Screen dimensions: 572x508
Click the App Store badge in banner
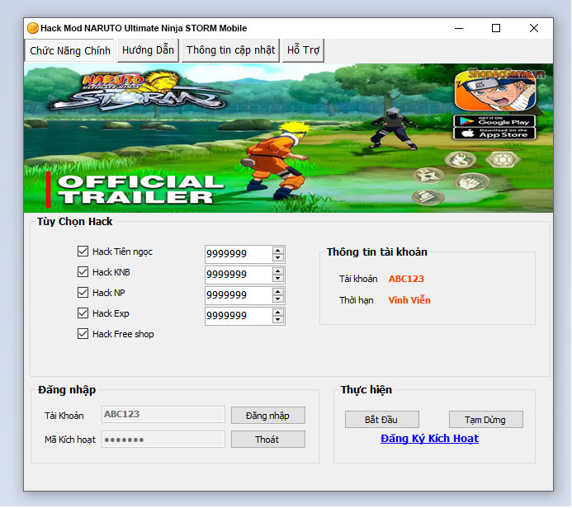[x=494, y=134]
